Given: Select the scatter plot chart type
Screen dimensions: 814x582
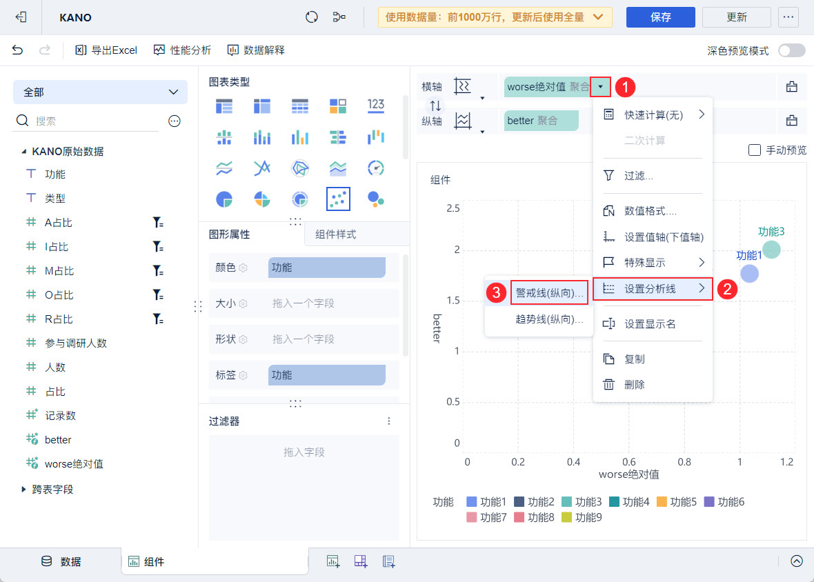Looking at the screenshot, I should pyautogui.click(x=338, y=199).
